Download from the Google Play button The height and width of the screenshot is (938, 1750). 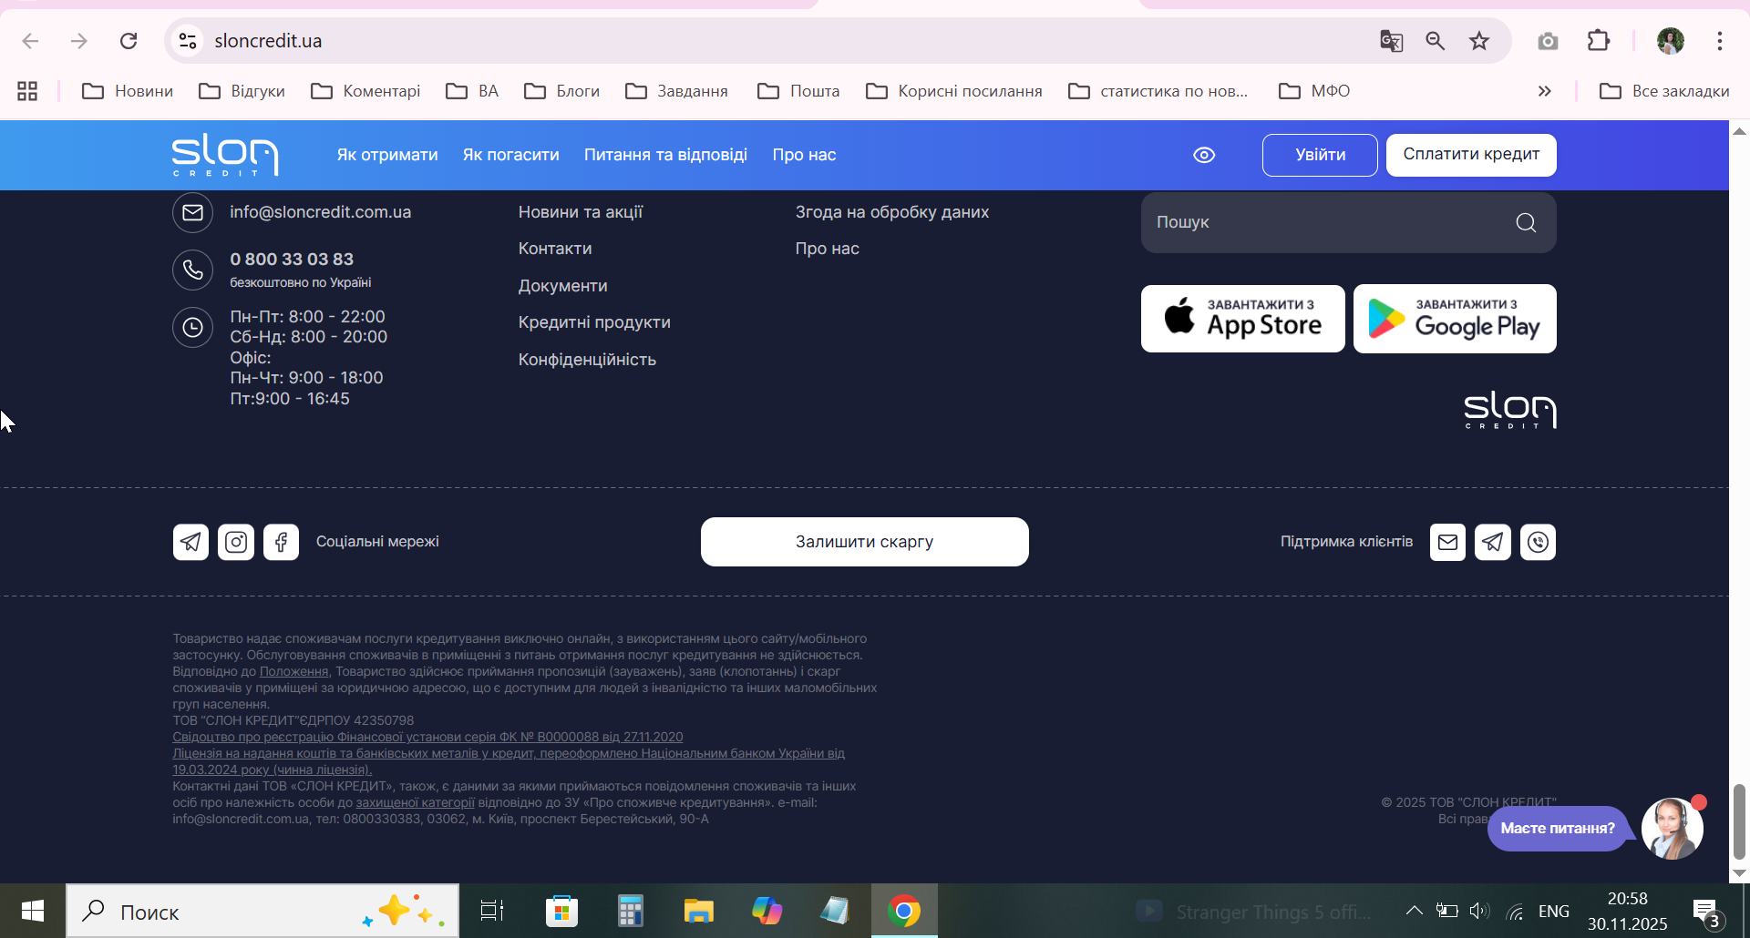coord(1455,319)
